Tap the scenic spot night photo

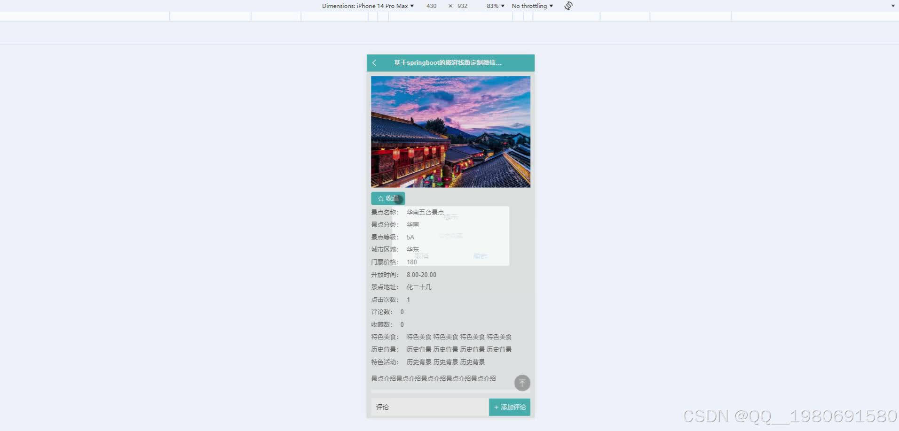click(x=450, y=132)
